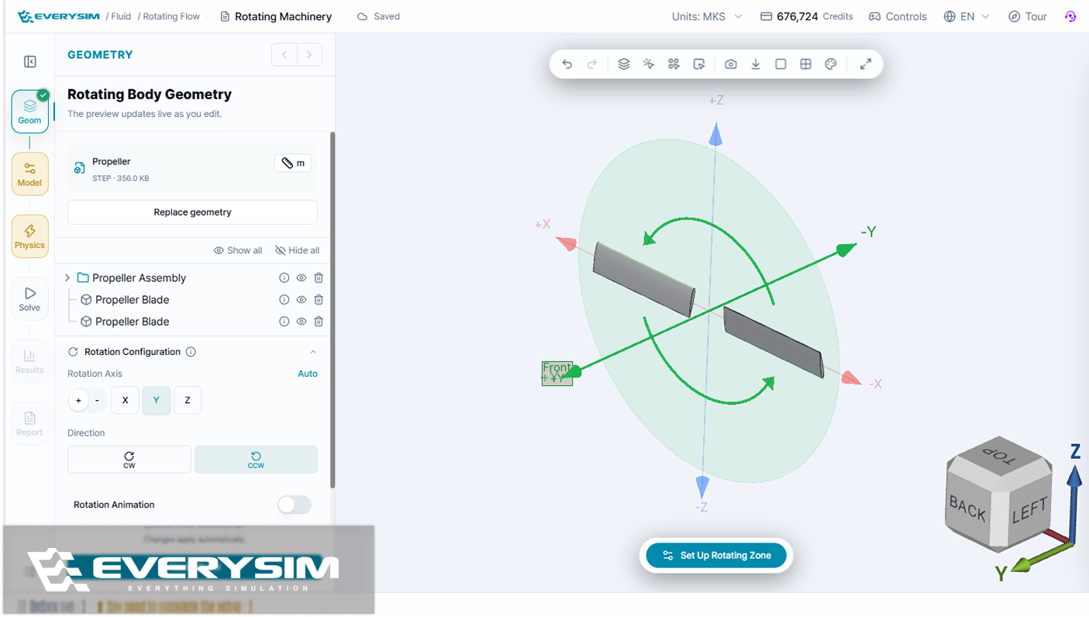Select Z as the rotation axis
Image resolution: width=1089 pixels, height=617 pixels.
188,400
